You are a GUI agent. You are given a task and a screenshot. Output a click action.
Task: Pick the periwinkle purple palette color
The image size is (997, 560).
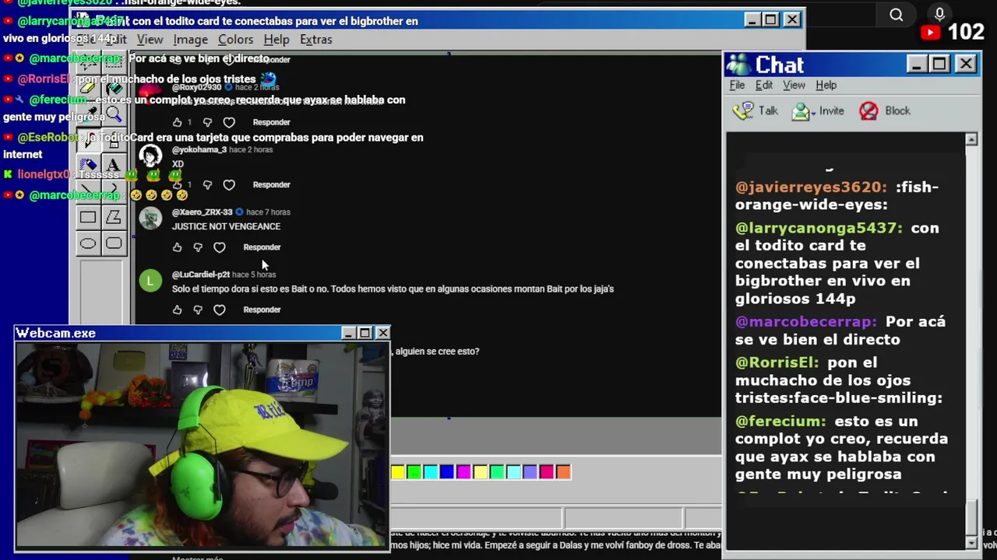[530, 471]
